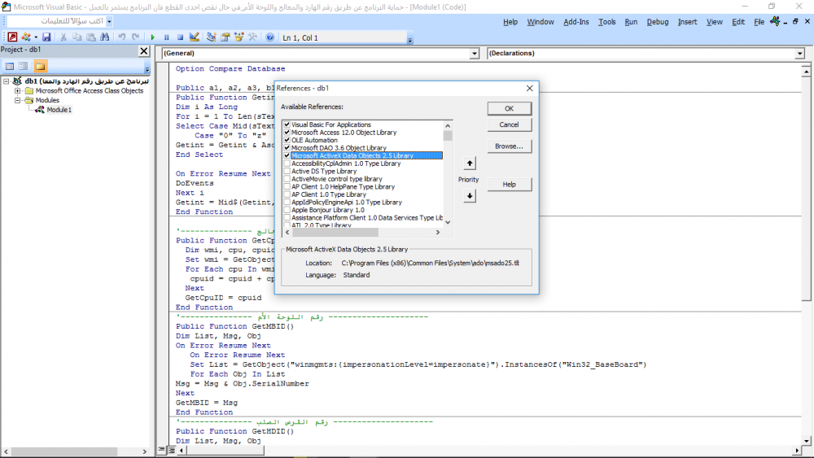Close the References - db1 dialog
Image resolution: width=814 pixels, height=458 pixels.
[530, 88]
